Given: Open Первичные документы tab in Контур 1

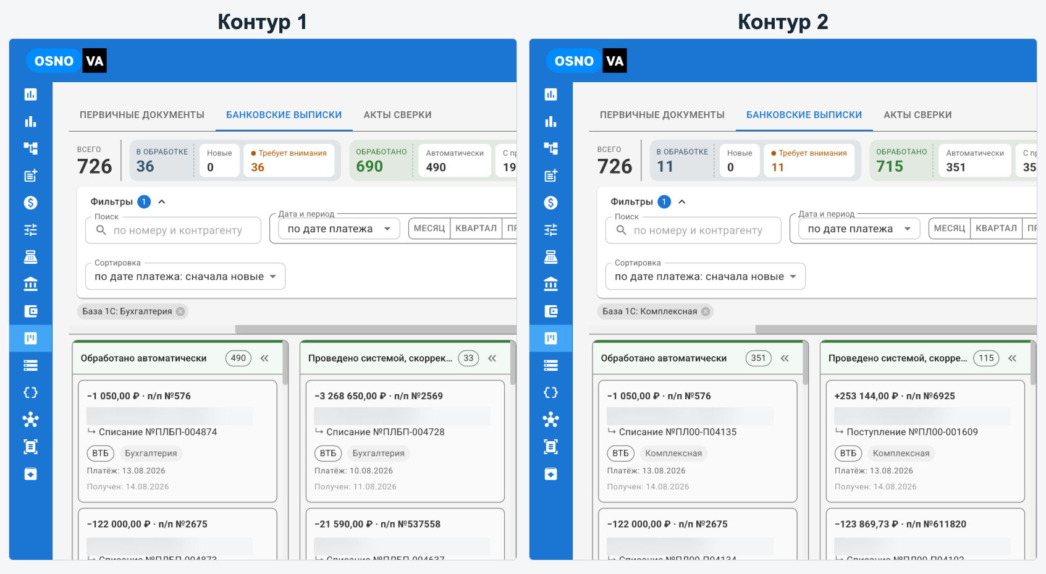Looking at the screenshot, I should click(x=142, y=115).
